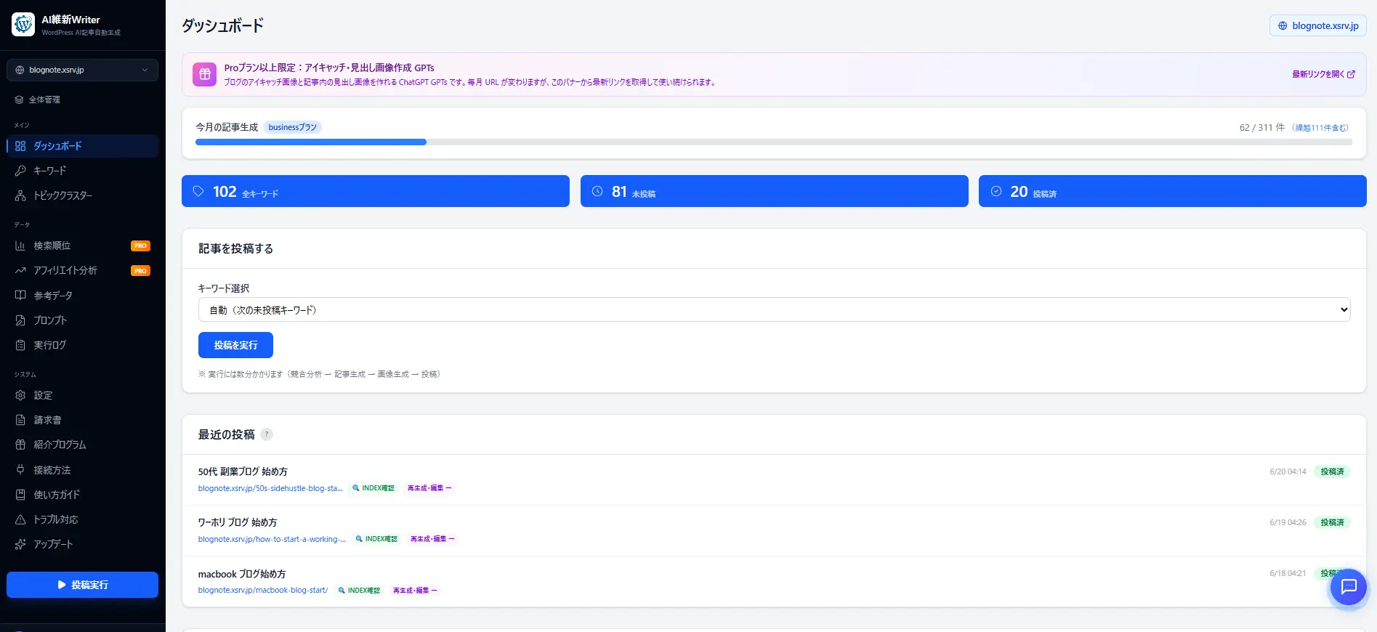Click the tag icon on 全キーワード card
1377x632 pixels.
(198, 191)
